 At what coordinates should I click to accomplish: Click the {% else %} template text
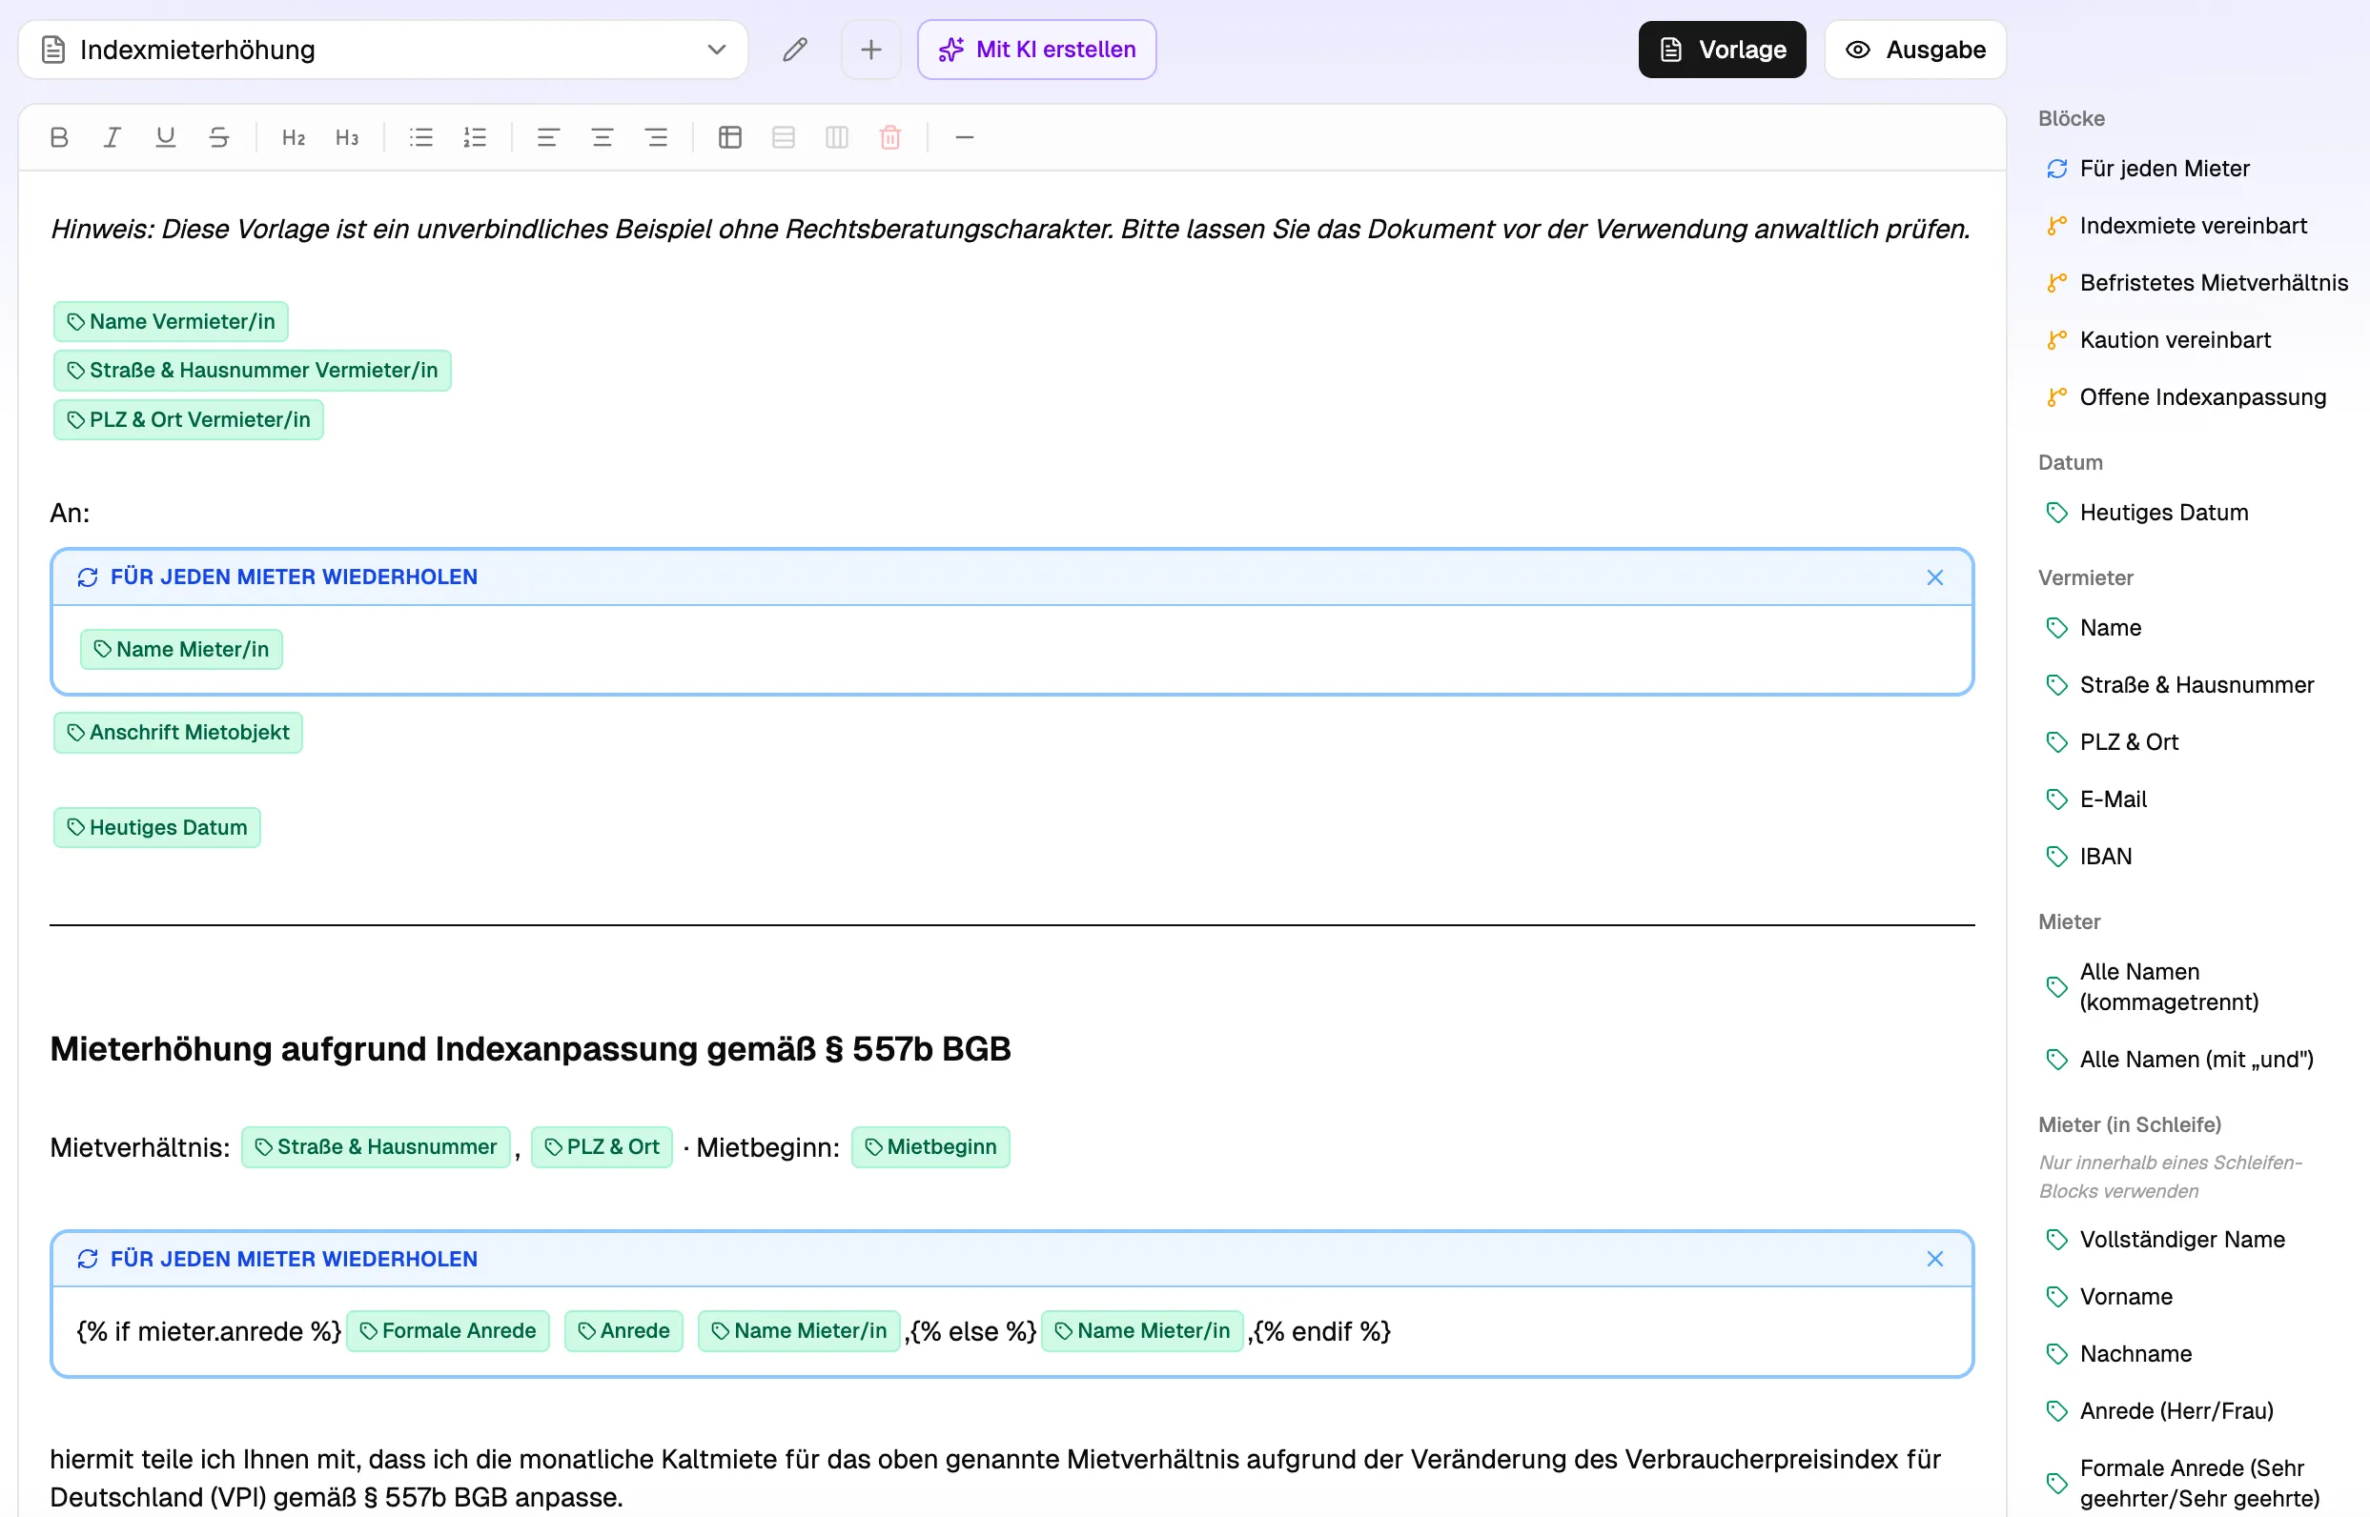[x=972, y=1332]
